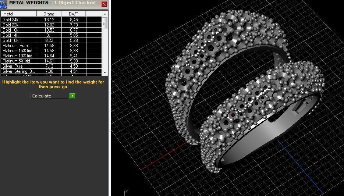The width and height of the screenshot is (344, 196).
Task: Click the 14,64 grams value
Action: [x=49, y=56]
